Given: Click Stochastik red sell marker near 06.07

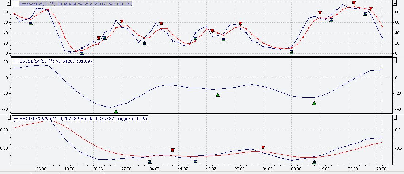Looking at the screenshot, I should click(x=161, y=24).
